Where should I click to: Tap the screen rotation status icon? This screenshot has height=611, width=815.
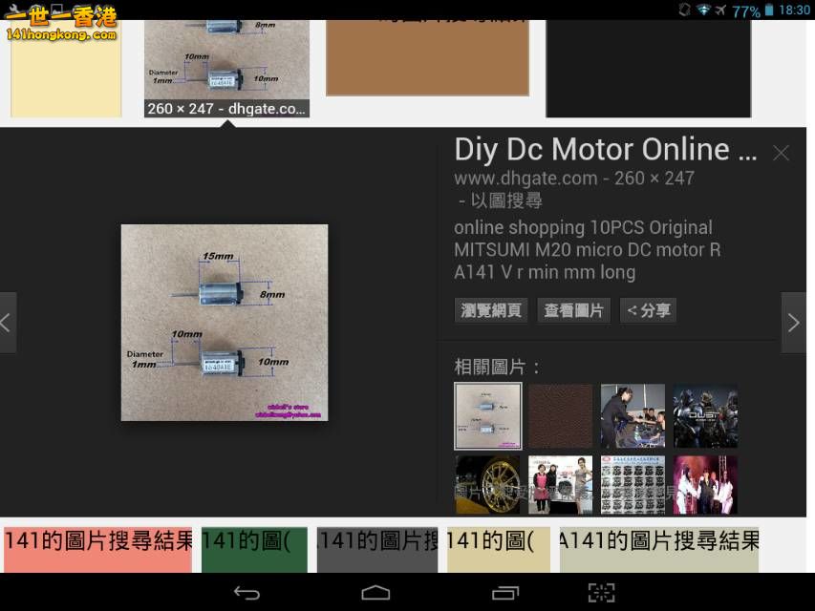[x=684, y=10]
